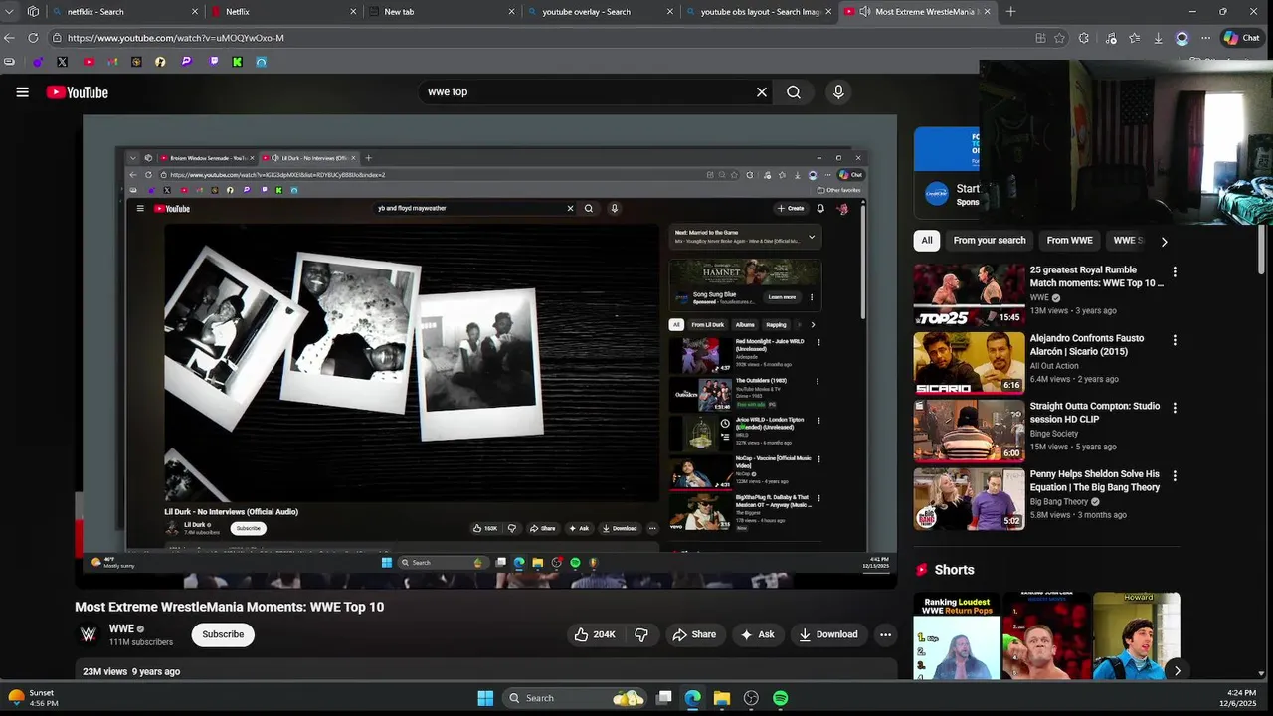Switch to the 'New tab' tab

point(442,12)
